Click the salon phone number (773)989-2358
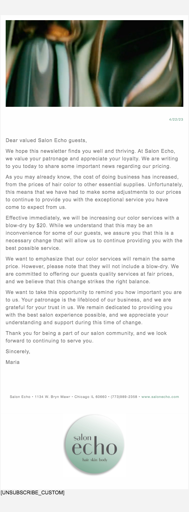 coord(124,397)
